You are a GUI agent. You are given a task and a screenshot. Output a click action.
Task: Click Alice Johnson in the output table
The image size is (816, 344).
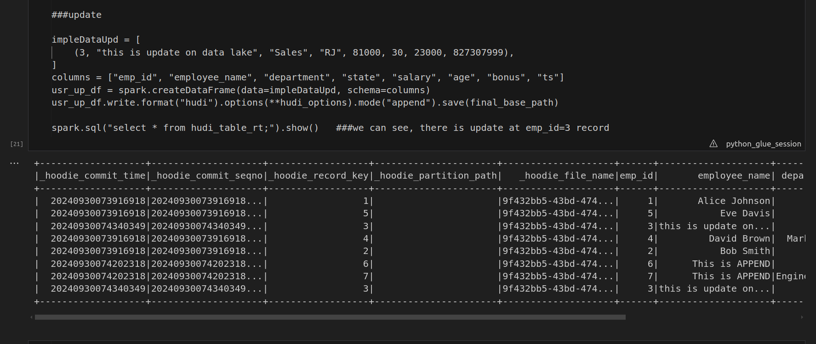(x=733, y=201)
